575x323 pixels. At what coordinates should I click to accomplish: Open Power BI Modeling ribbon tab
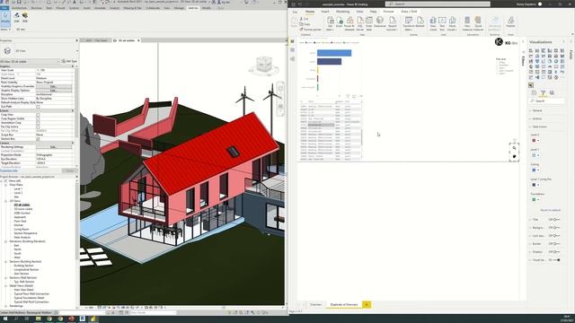pos(342,12)
